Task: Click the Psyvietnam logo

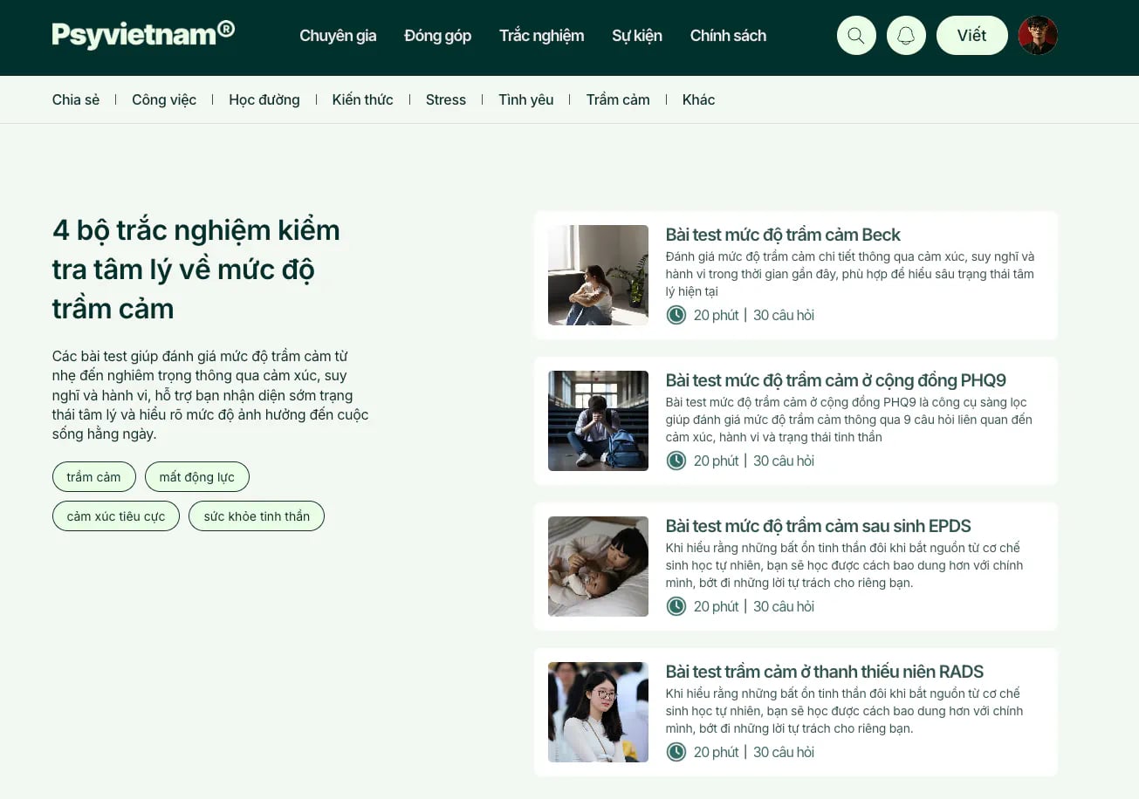Action: pos(142,33)
